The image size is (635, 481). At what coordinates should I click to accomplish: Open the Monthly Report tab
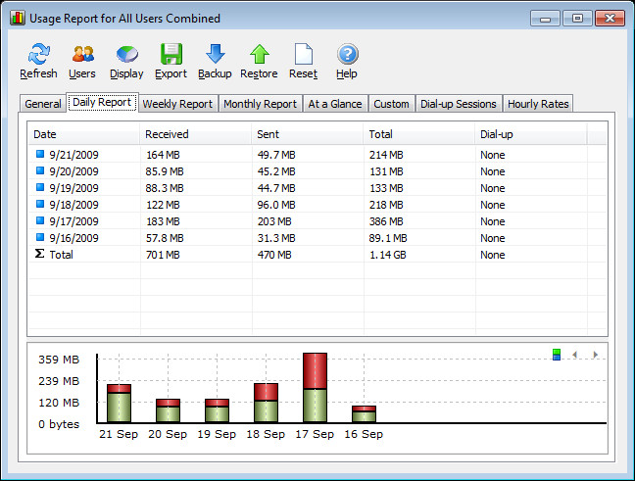(x=261, y=104)
